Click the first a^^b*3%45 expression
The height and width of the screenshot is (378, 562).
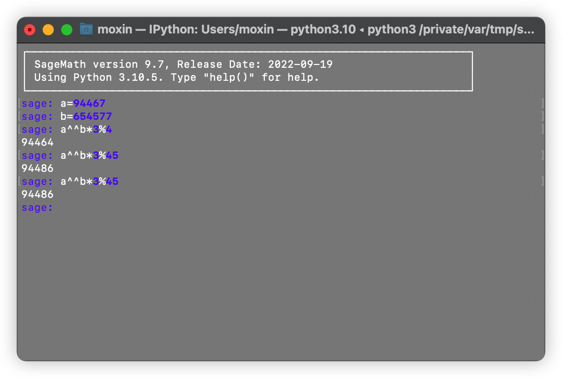point(89,155)
